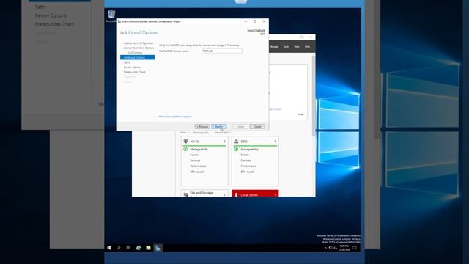
Task: Open Task View from the taskbar
Action: pyautogui.click(x=128, y=248)
